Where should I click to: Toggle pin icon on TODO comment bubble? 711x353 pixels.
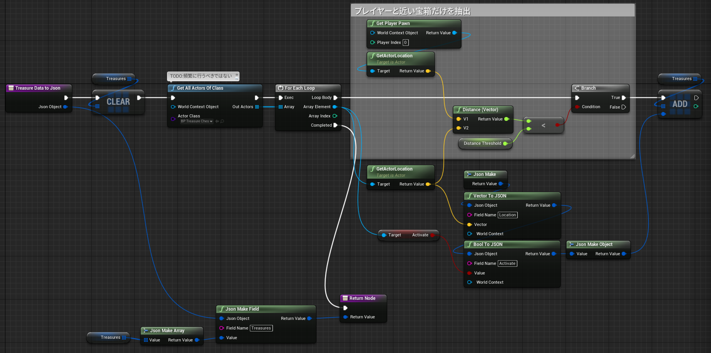point(237,75)
